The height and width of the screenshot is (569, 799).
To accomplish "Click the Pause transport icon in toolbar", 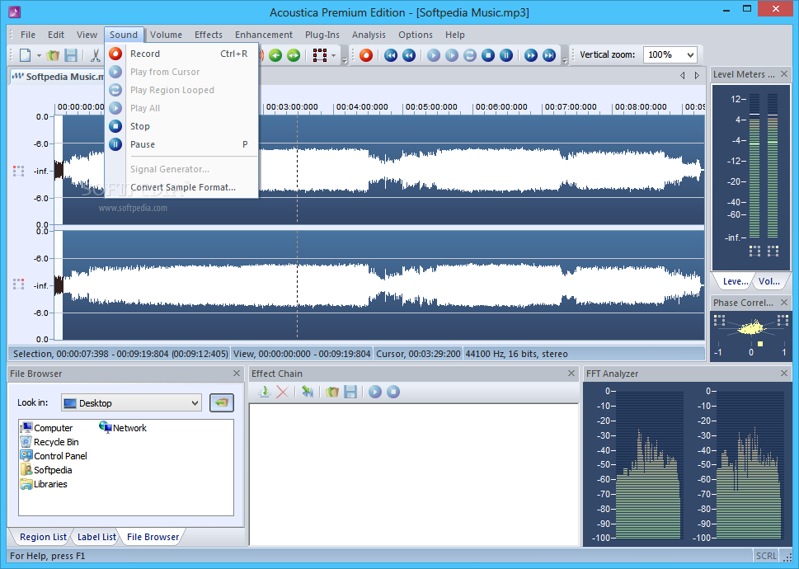I will coord(506,55).
